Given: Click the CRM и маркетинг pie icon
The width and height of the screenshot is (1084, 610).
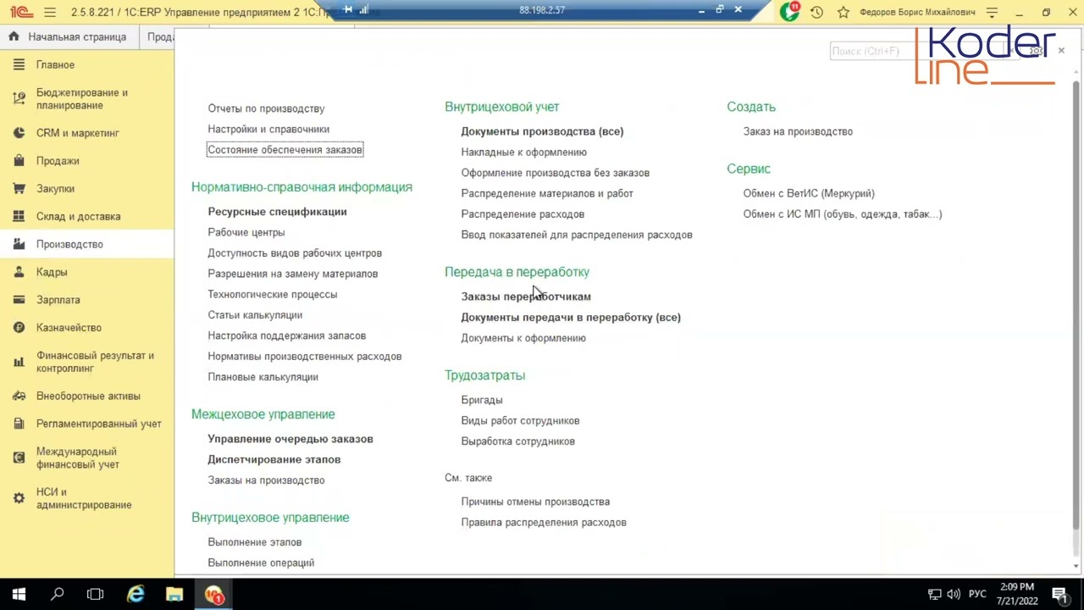Looking at the screenshot, I should click(19, 133).
